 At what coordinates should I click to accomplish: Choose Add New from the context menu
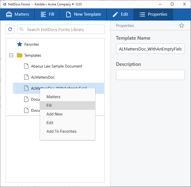(67, 114)
